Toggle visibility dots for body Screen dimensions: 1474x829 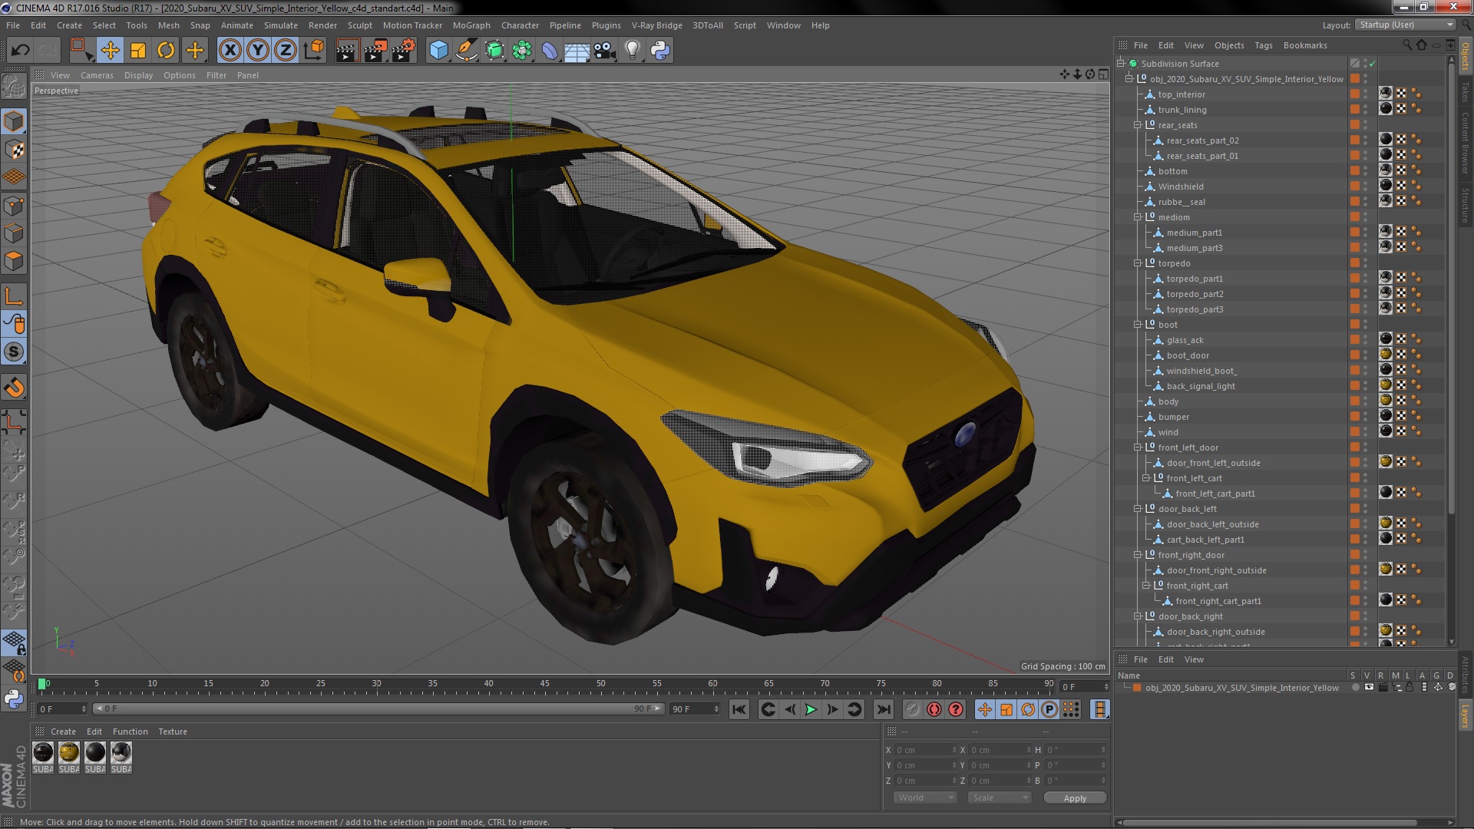click(x=1365, y=401)
